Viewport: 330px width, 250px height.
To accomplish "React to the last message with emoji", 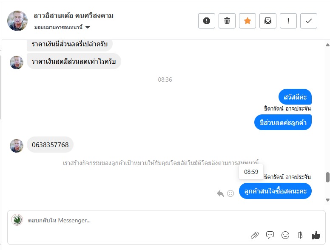I will (230, 193).
